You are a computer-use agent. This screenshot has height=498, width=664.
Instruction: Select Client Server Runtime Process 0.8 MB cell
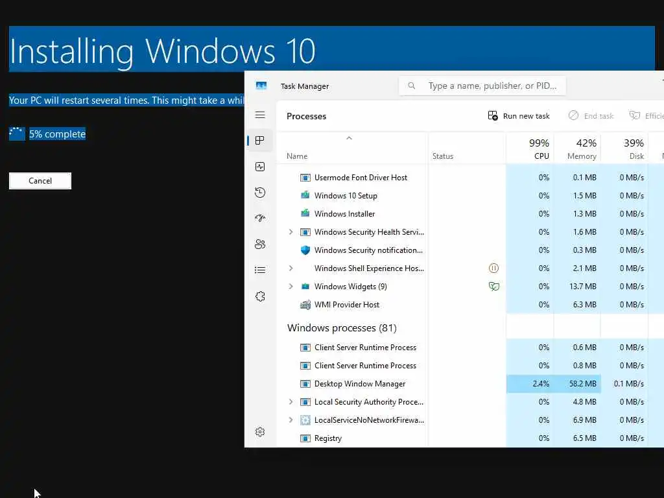tap(578, 366)
